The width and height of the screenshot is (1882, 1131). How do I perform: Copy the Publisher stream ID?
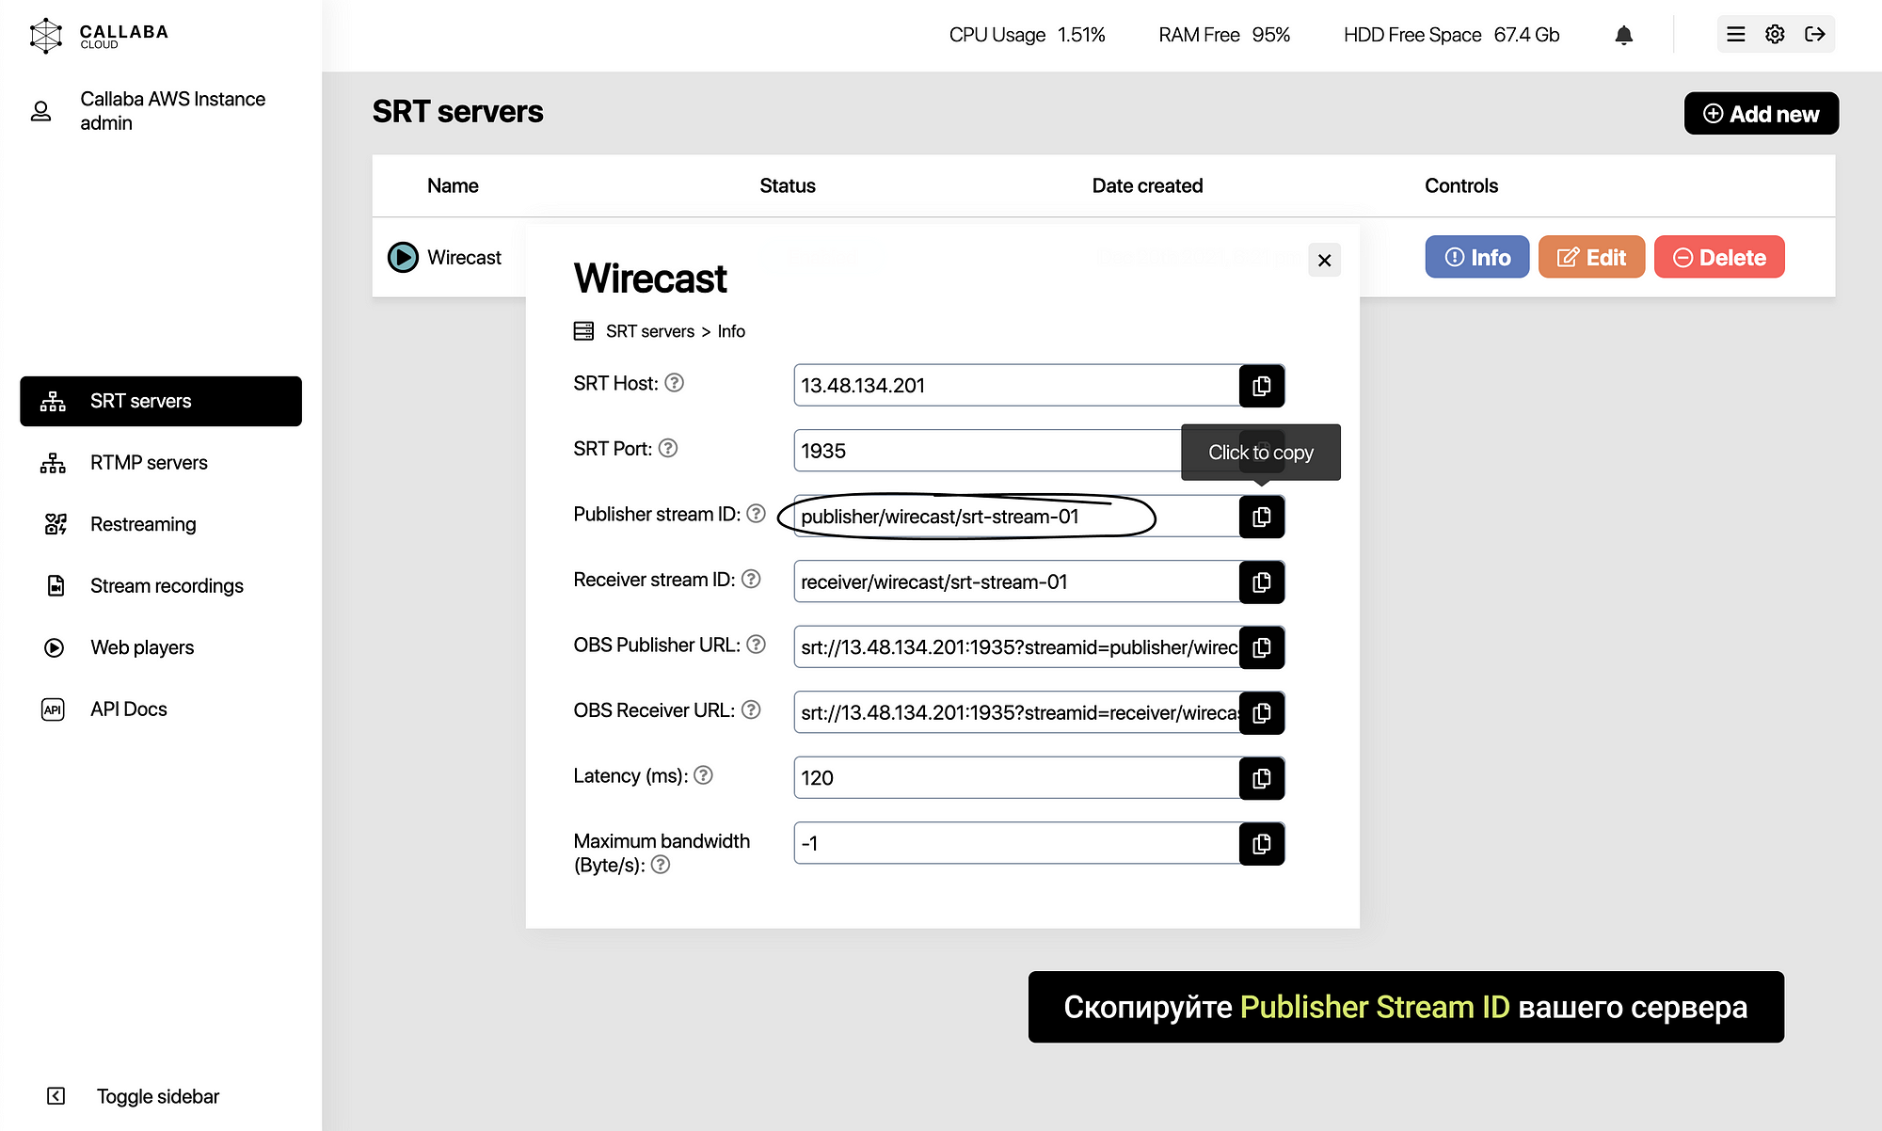(x=1261, y=517)
